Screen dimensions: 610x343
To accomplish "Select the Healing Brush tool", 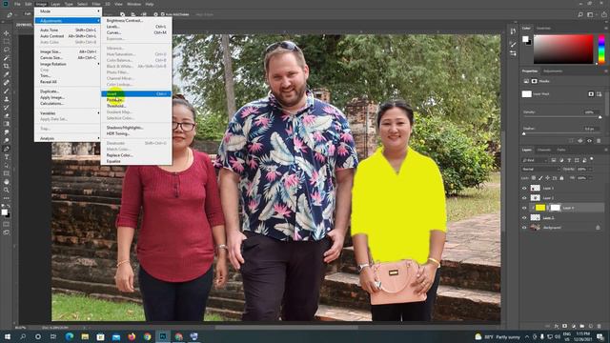I will pos(7,83).
